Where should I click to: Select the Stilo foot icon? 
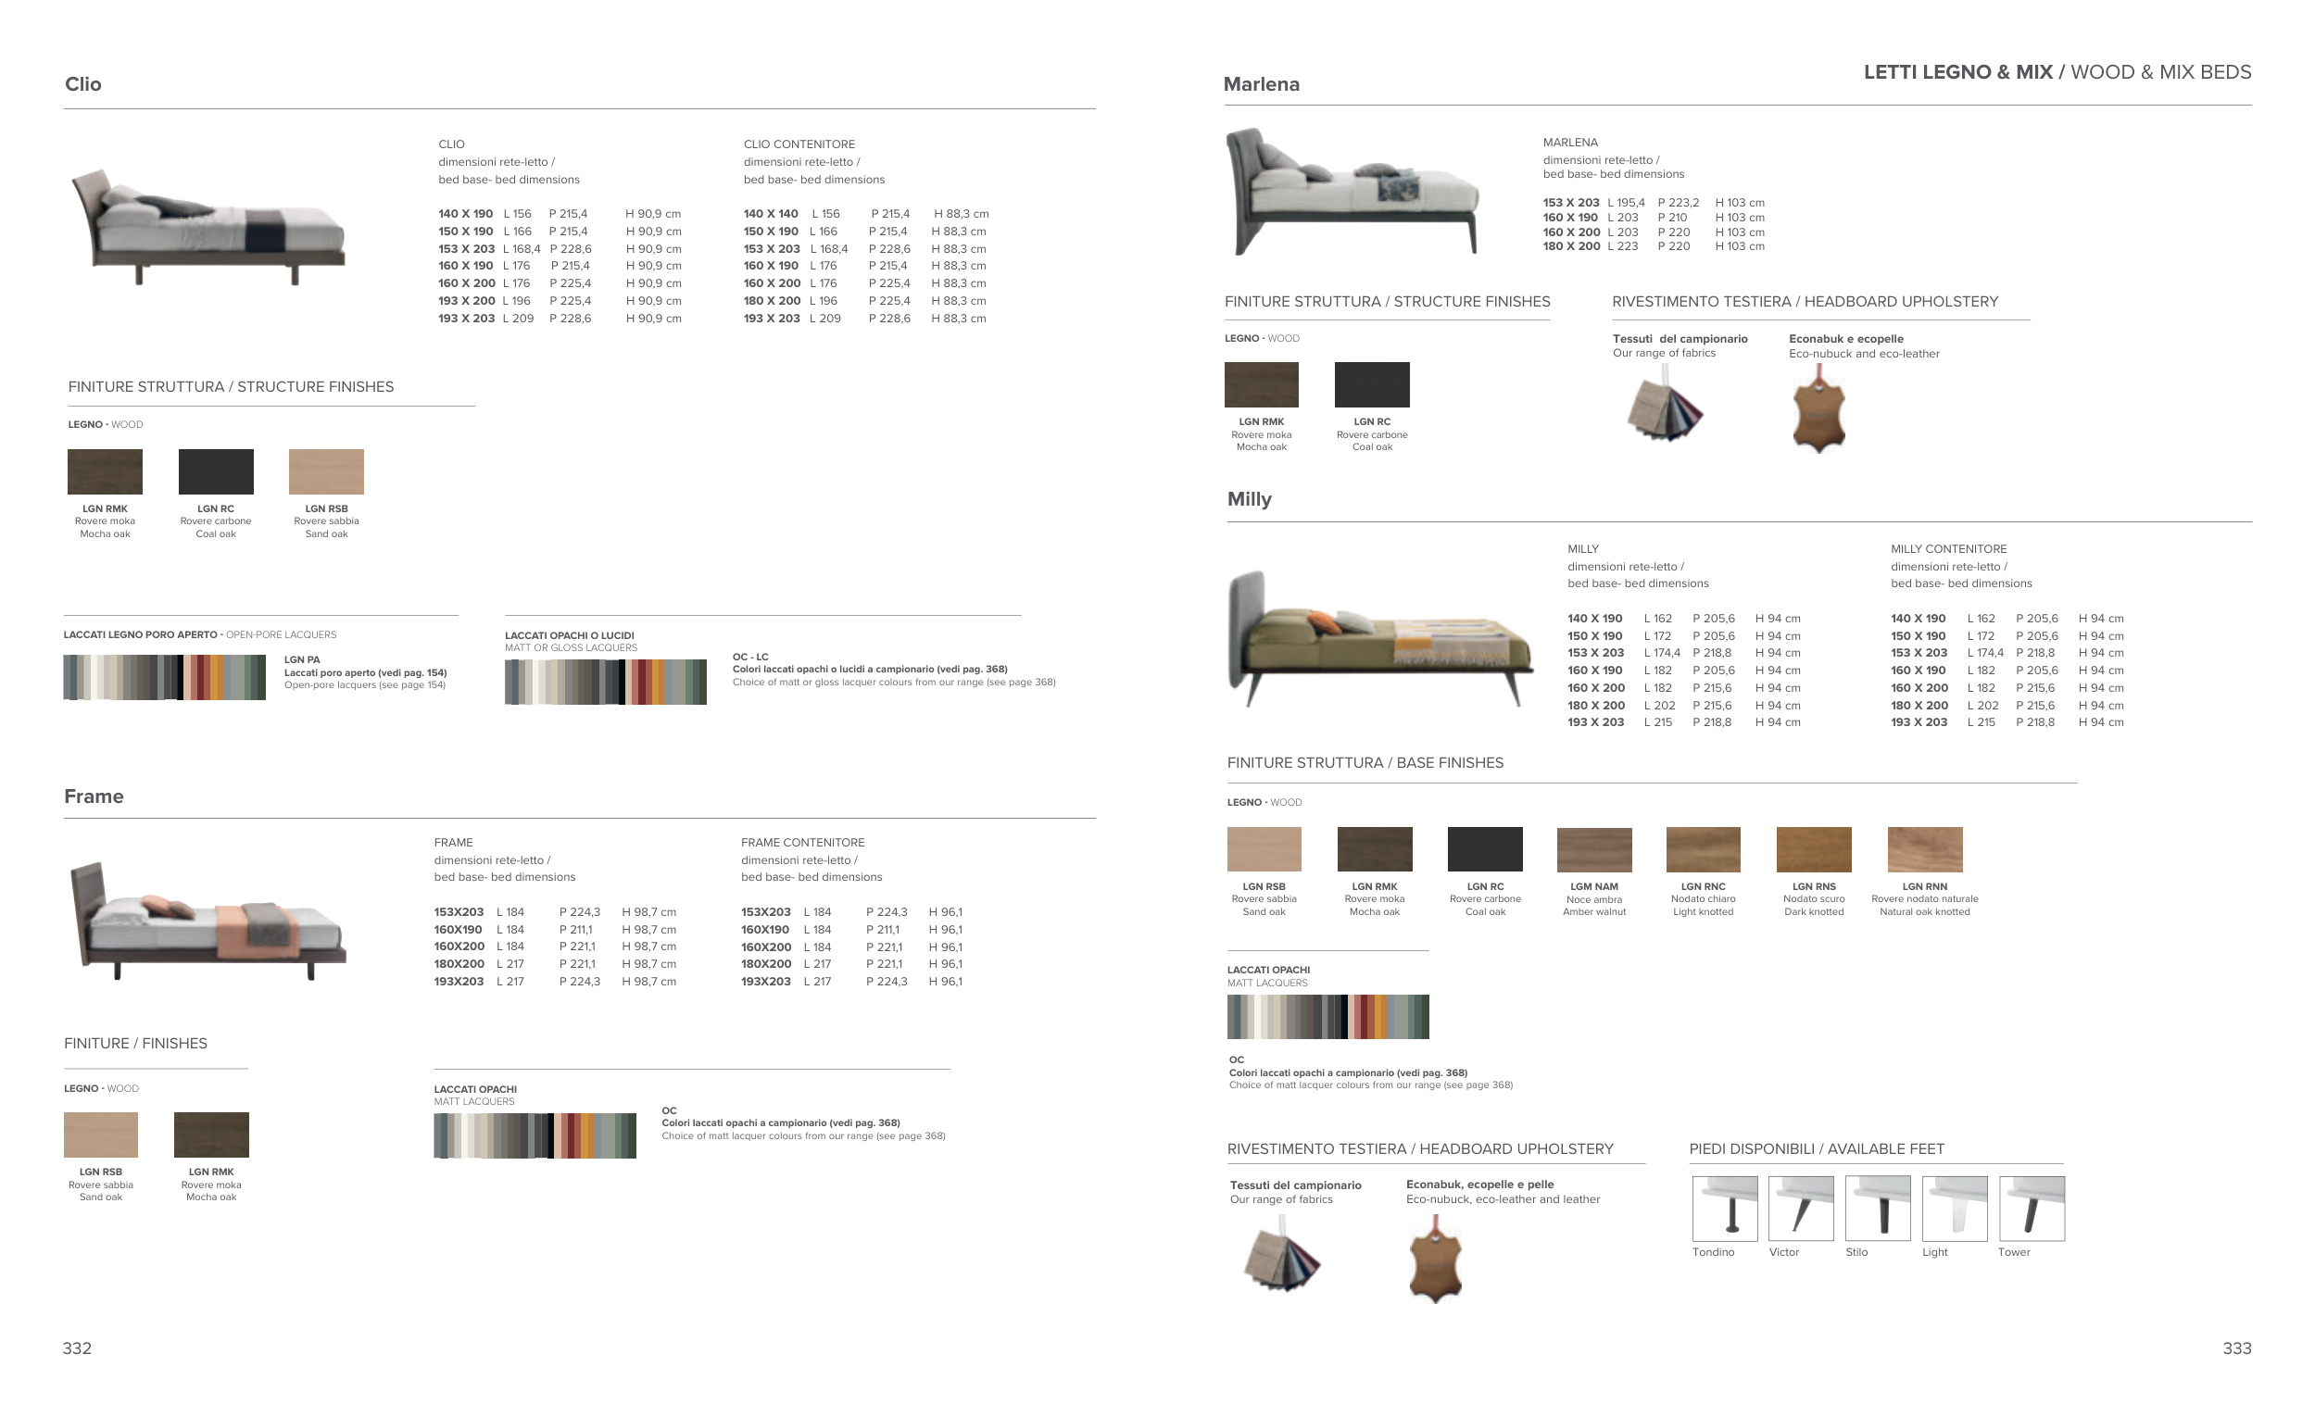click(1877, 1208)
